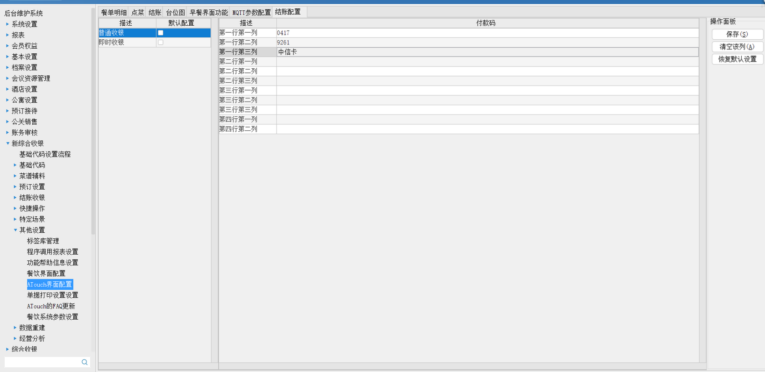
Task: Select the 第二行第一列 row label
Action: [247, 61]
